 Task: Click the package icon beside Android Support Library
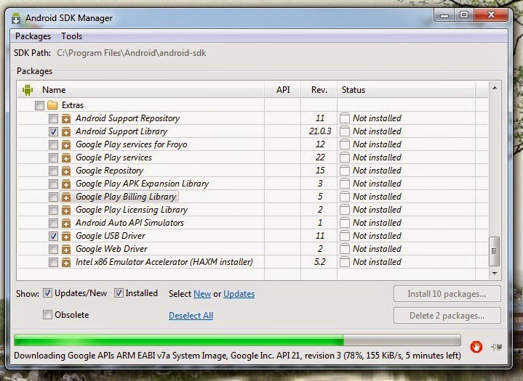[x=66, y=131]
